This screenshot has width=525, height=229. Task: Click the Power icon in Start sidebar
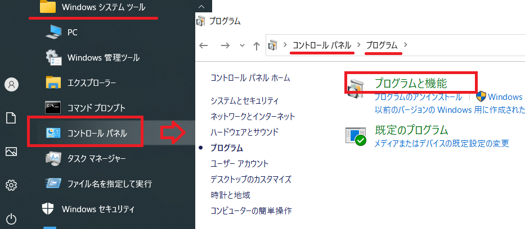click(x=11, y=219)
